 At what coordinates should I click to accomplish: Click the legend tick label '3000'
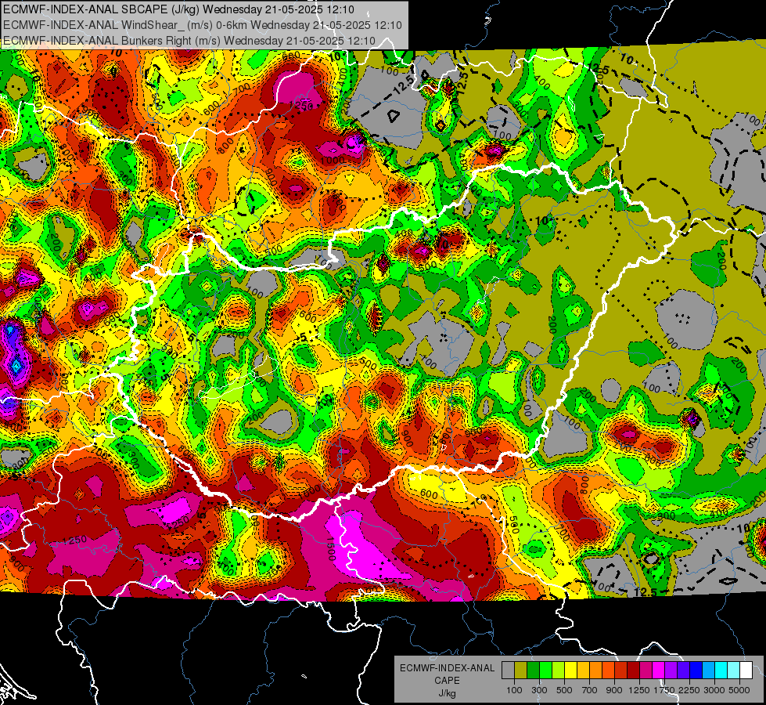click(x=714, y=690)
